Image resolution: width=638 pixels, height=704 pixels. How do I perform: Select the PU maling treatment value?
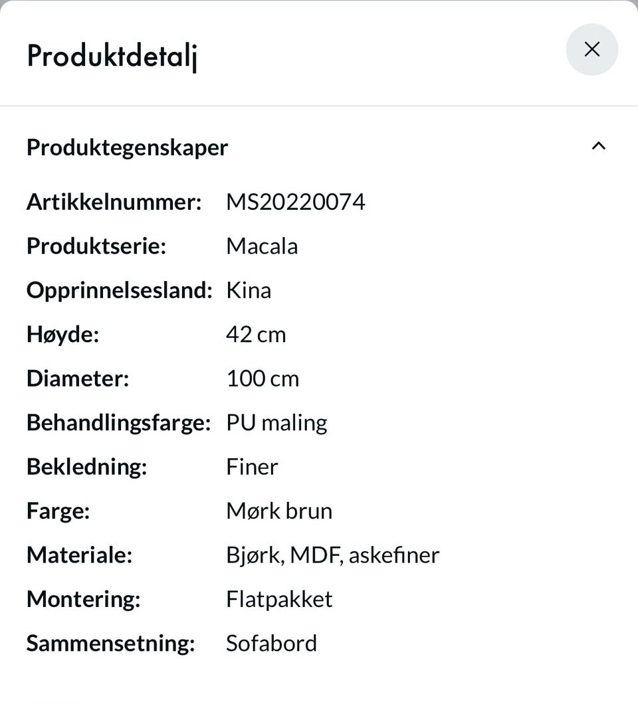tap(276, 423)
